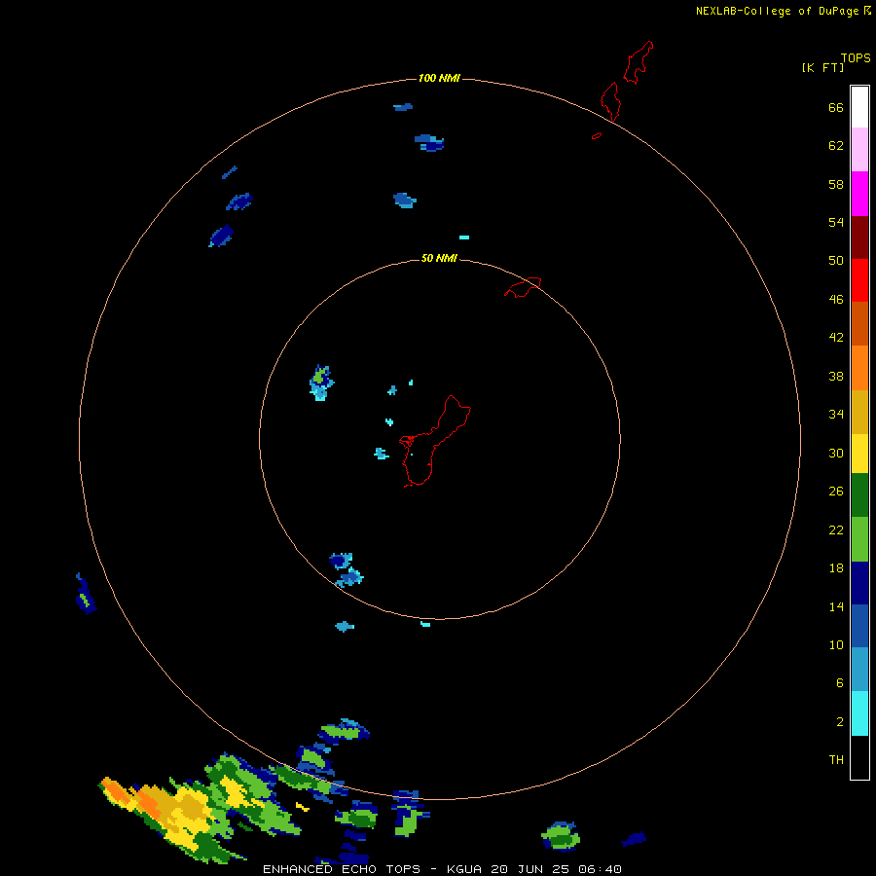Viewport: 876px width, 876px height.
Task: Click legend value 34
Action: point(836,415)
